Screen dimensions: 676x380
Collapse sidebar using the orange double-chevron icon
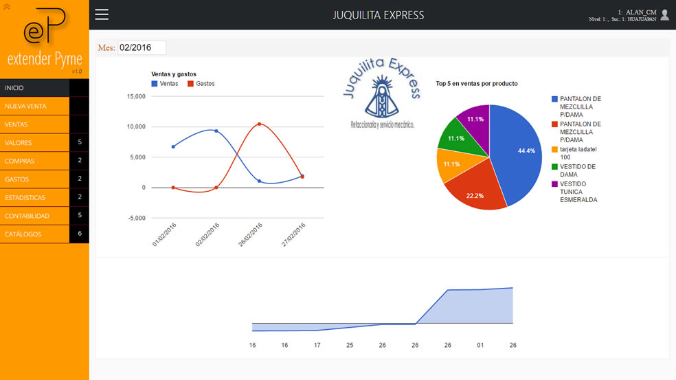click(6, 6)
